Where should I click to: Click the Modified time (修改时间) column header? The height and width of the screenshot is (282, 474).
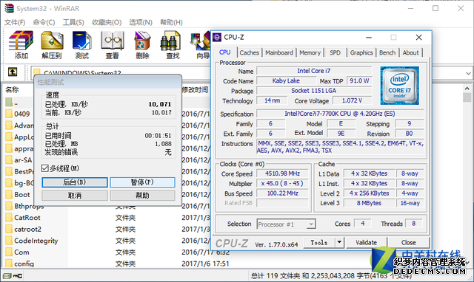click(195, 89)
